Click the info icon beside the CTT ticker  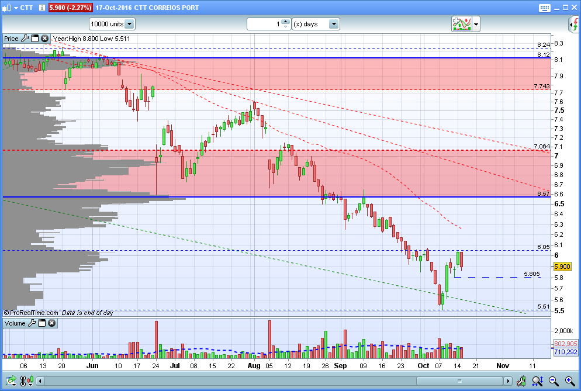(42, 8)
